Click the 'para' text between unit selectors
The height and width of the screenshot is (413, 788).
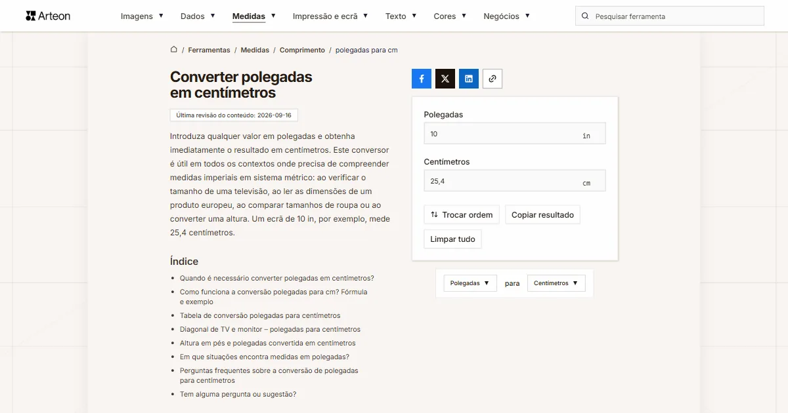tap(512, 283)
